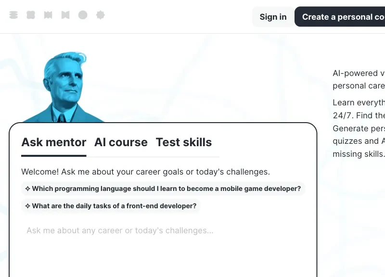Click the Learn everything paragraph on the right
Viewport: 385px width, 277px height.
point(359,128)
